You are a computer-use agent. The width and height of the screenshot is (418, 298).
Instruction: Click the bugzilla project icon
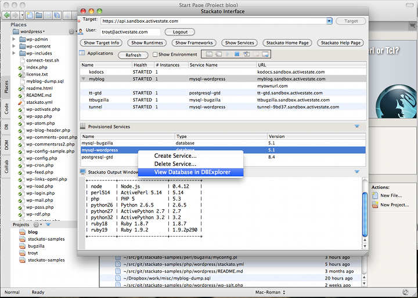pos(22,246)
